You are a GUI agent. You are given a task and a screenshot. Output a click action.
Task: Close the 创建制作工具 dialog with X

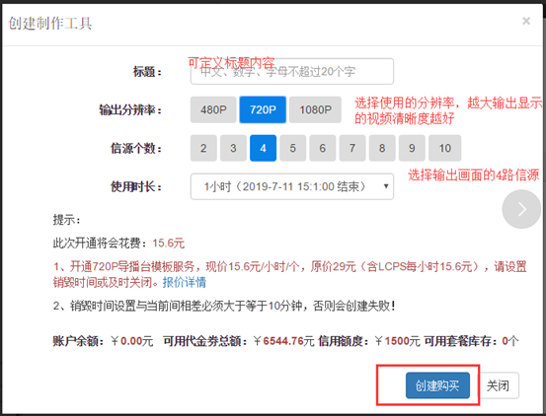[x=526, y=22]
